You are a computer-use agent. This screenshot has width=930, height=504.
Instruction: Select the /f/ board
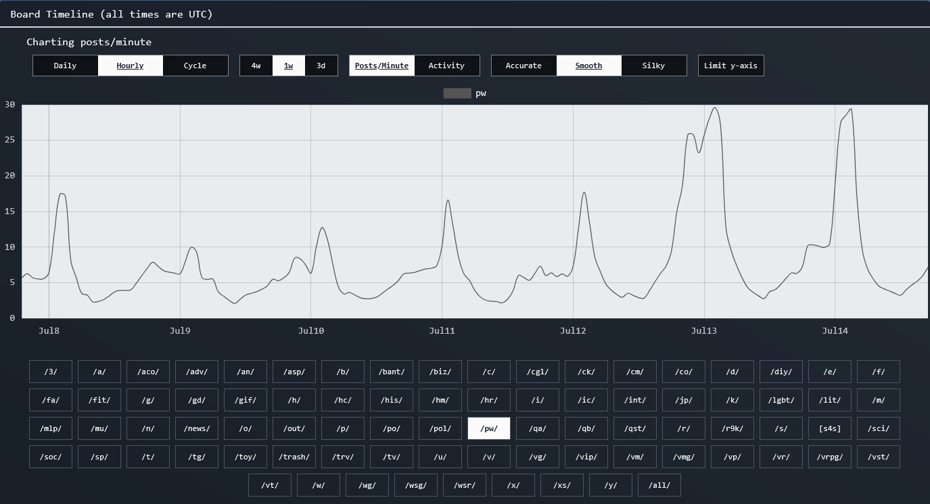(x=879, y=372)
